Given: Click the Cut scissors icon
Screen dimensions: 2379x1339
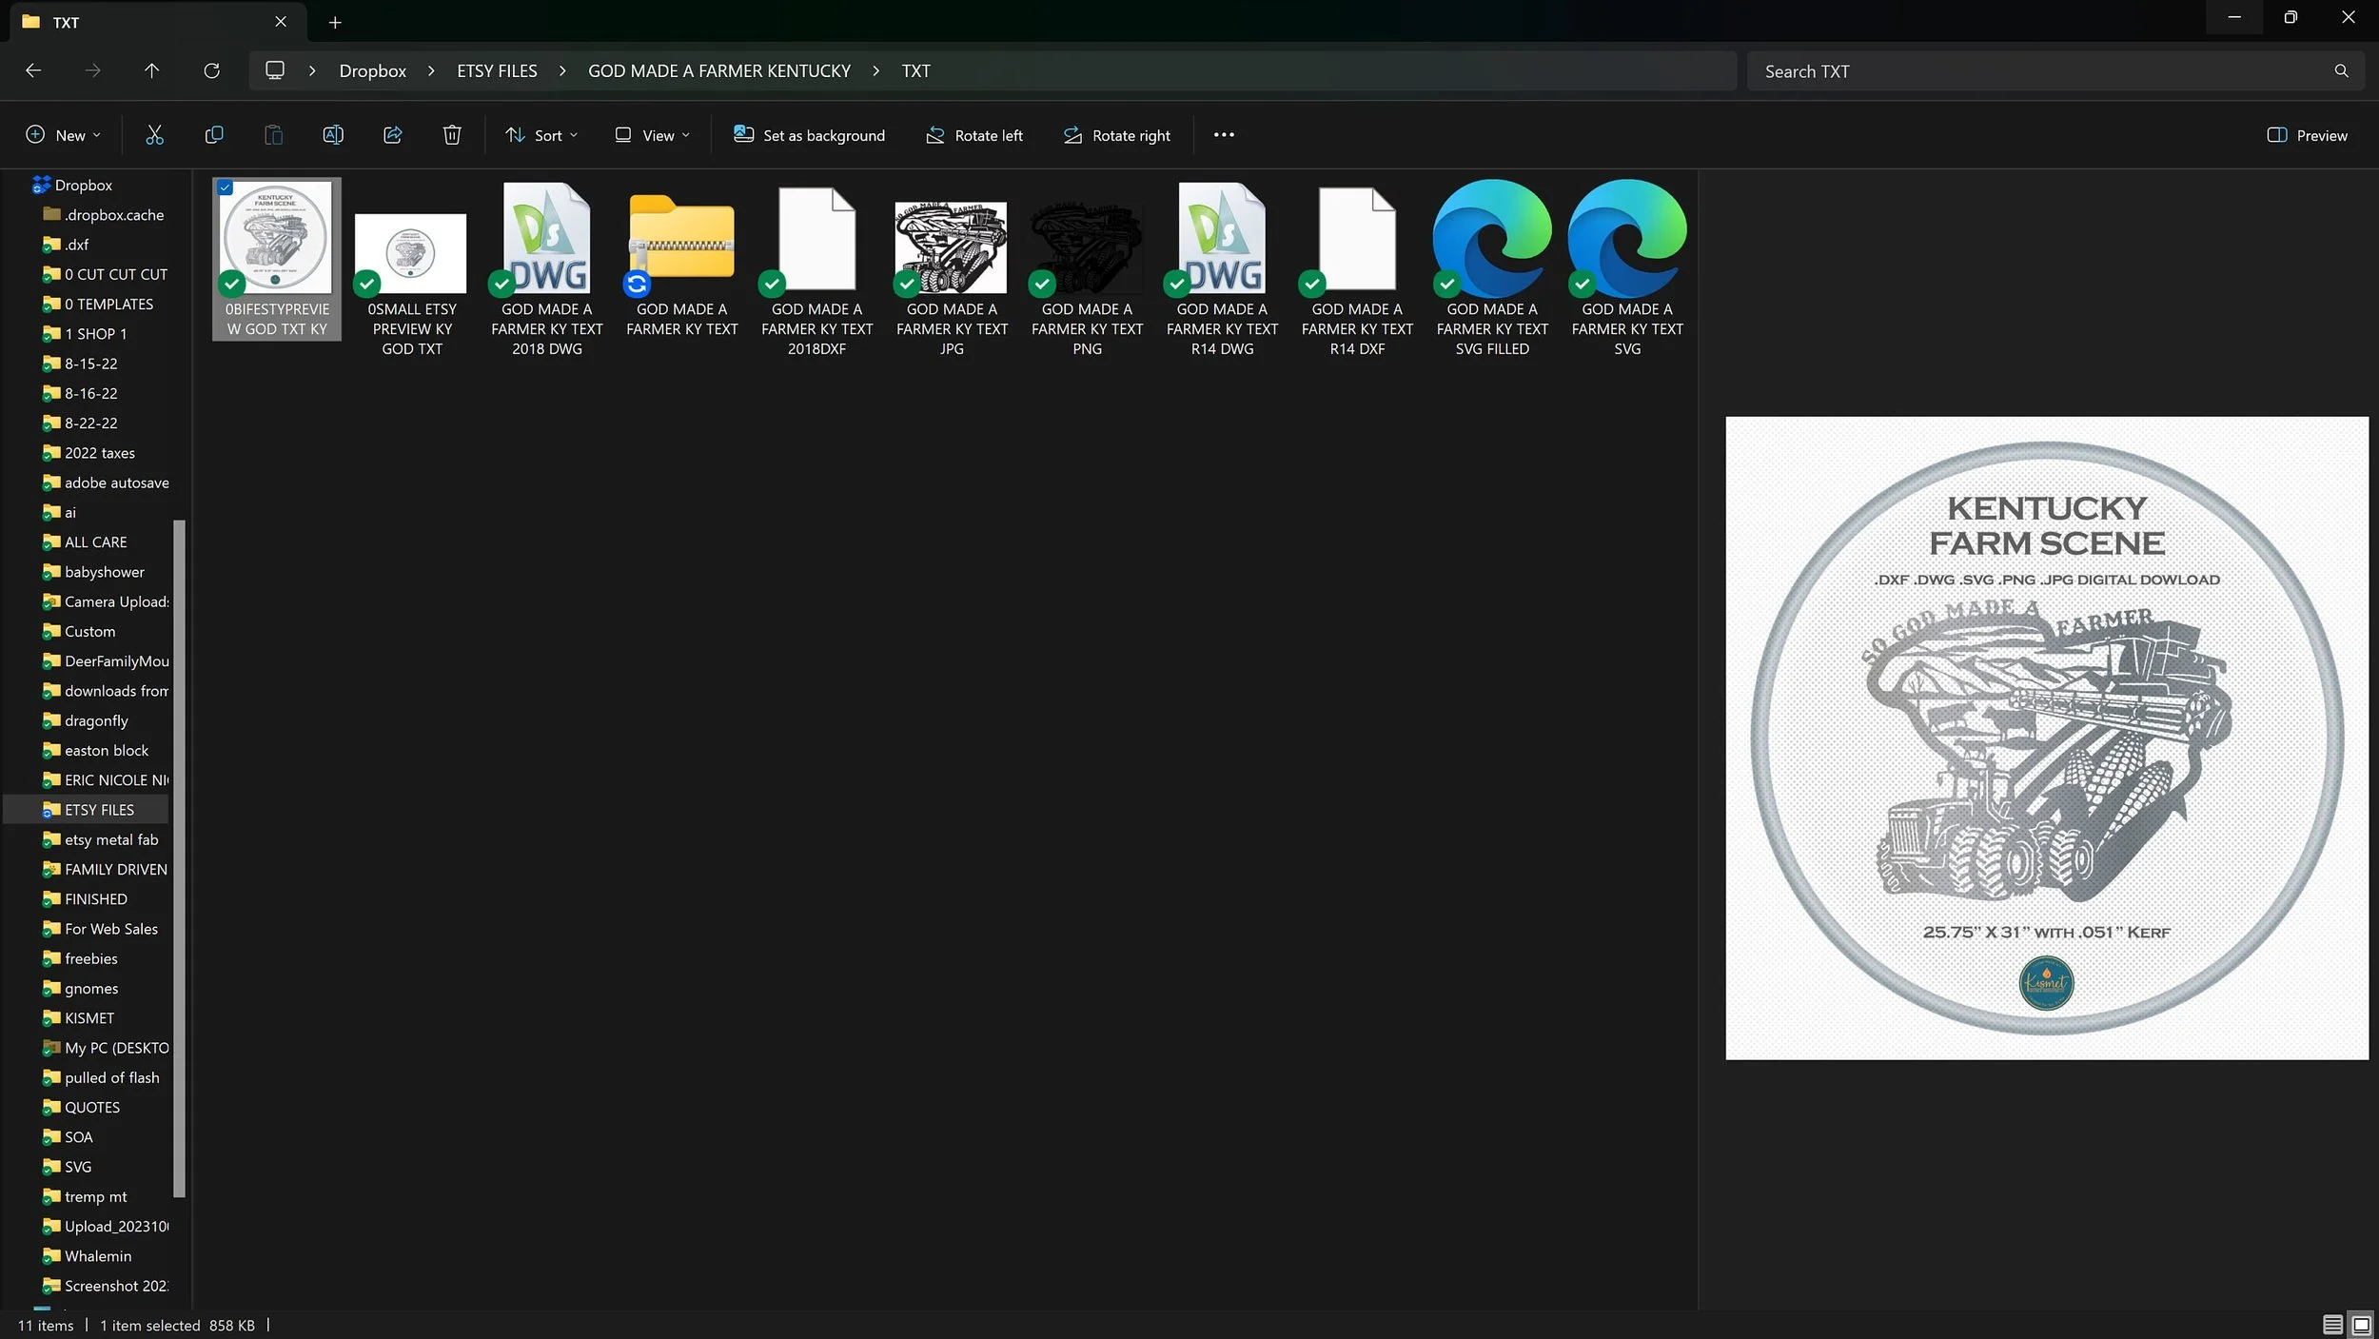Looking at the screenshot, I should coord(154,135).
